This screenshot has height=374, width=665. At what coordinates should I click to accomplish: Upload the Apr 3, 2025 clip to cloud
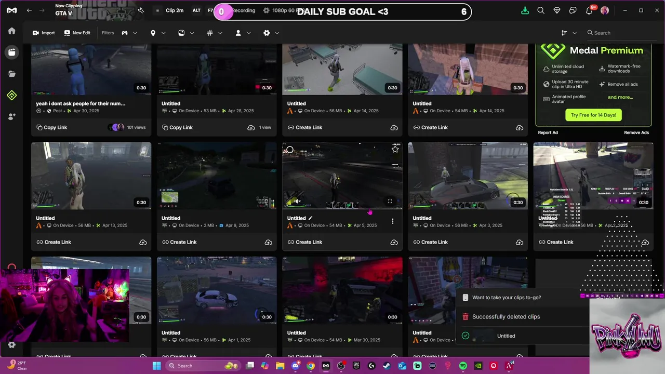pyautogui.click(x=520, y=242)
